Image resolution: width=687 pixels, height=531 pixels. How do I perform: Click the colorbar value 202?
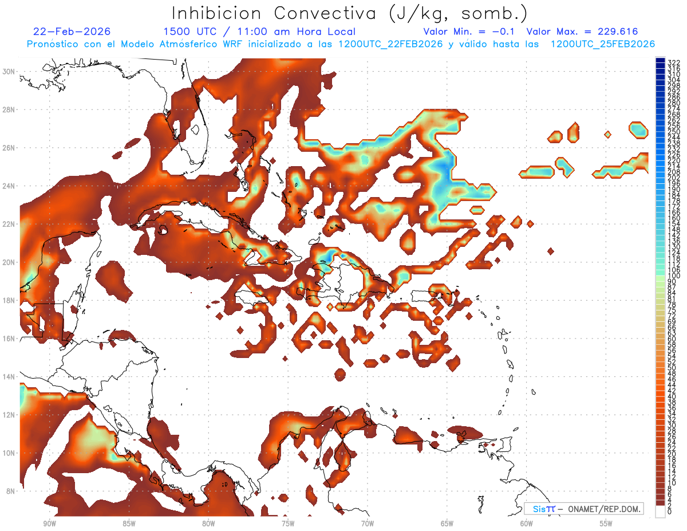(x=673, y=178)
